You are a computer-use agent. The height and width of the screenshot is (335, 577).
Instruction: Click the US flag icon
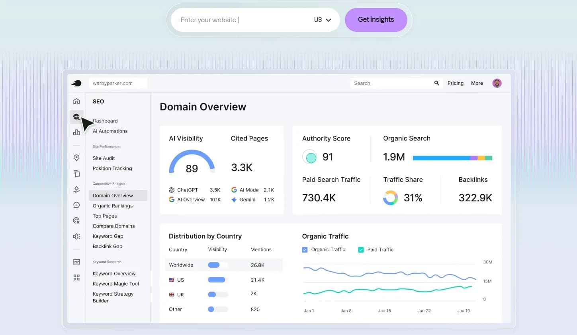click(172, 280)
